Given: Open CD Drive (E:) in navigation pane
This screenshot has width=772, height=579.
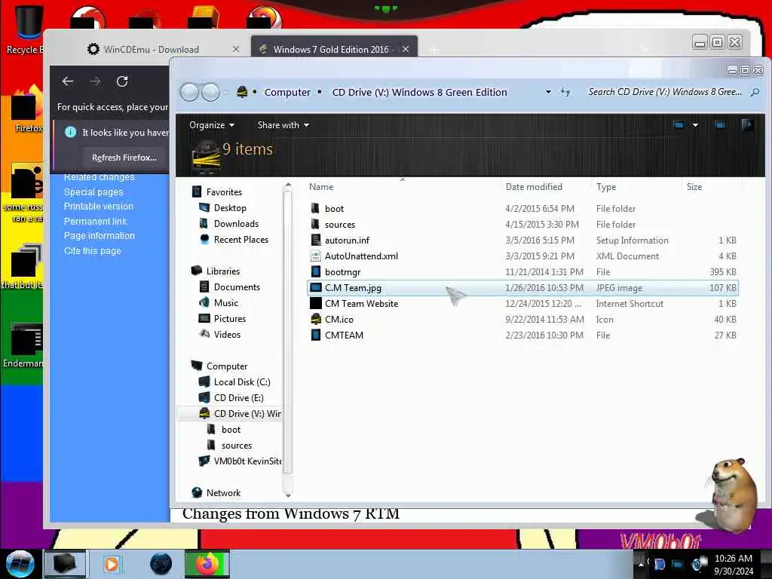Looking at the screenshot, I should [x=239, y=398].
